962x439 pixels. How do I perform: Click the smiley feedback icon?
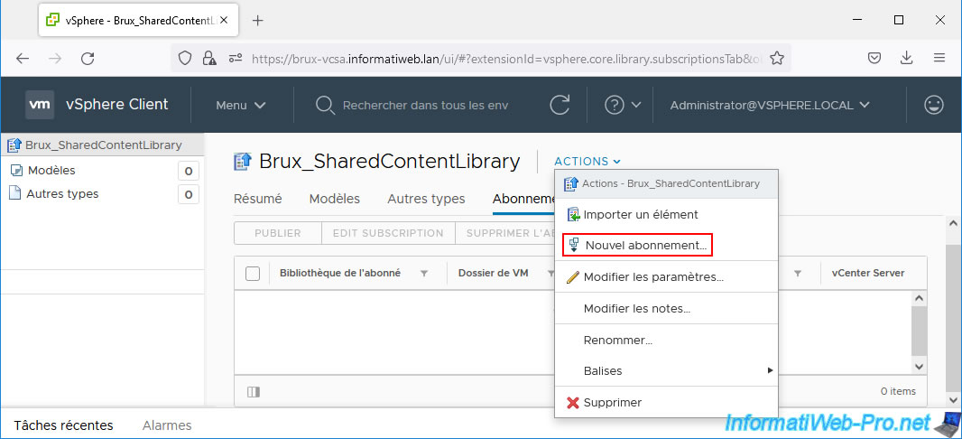click(x=934, y=105)
